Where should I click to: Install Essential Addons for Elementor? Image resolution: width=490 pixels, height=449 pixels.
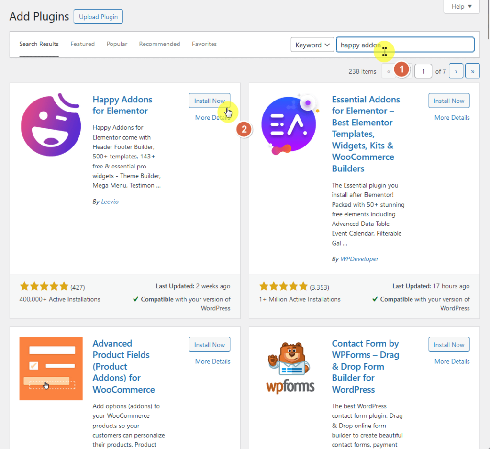click(449, 101)
